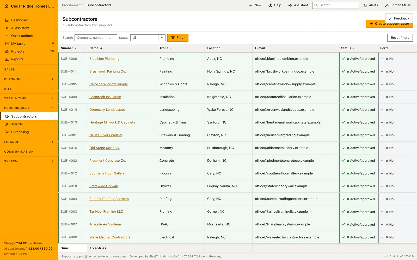Screen dimensions: 417x260
Task: Click the Subcontractors truck icon in sidebar
Action: point(7,116)
